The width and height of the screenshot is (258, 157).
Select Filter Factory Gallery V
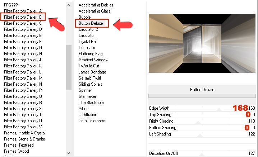coord(23,127)
